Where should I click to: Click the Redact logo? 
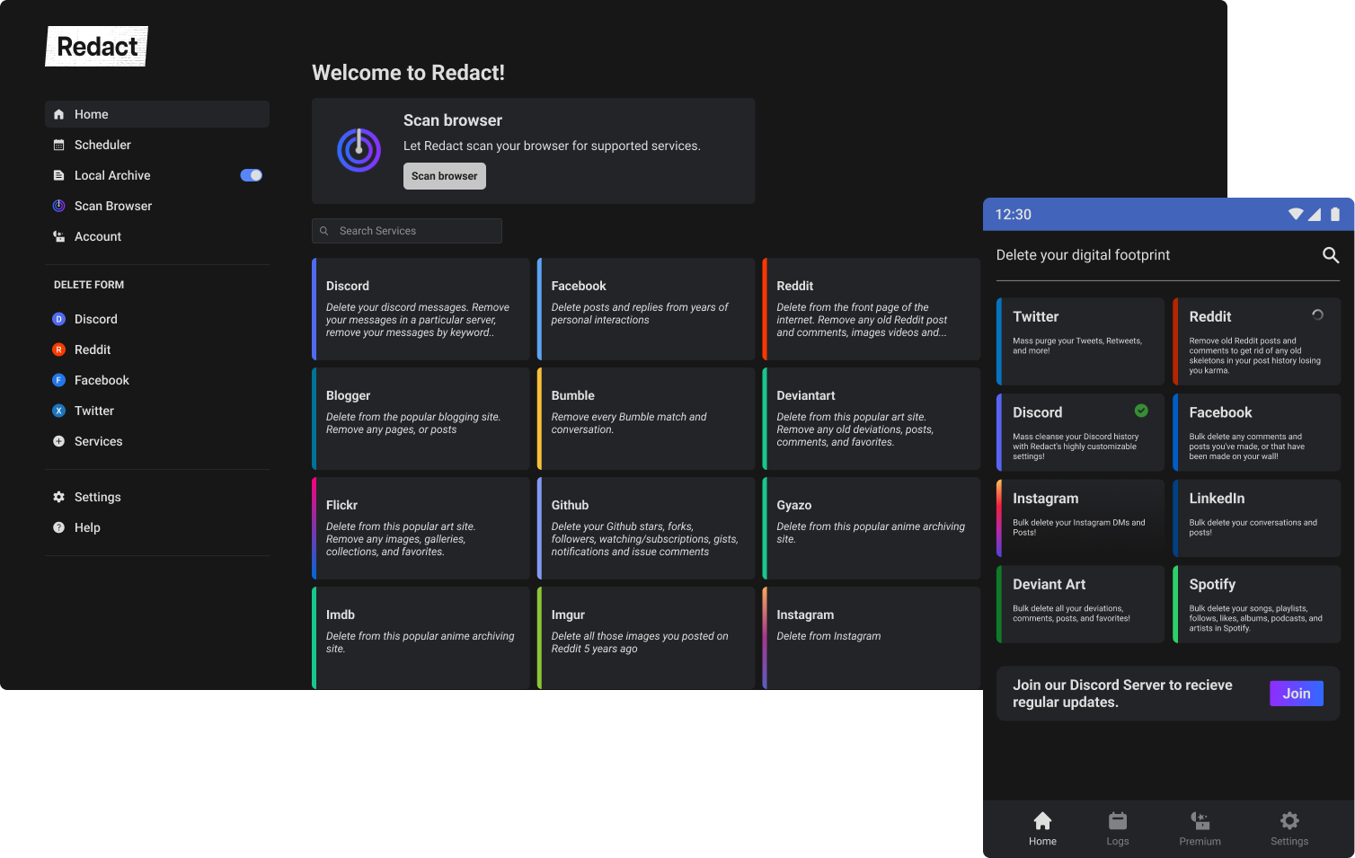(97, 47)
